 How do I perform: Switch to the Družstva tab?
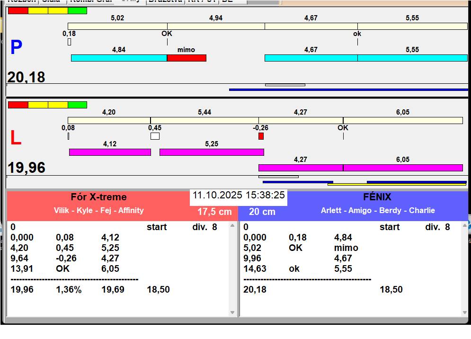pos(165,1)
